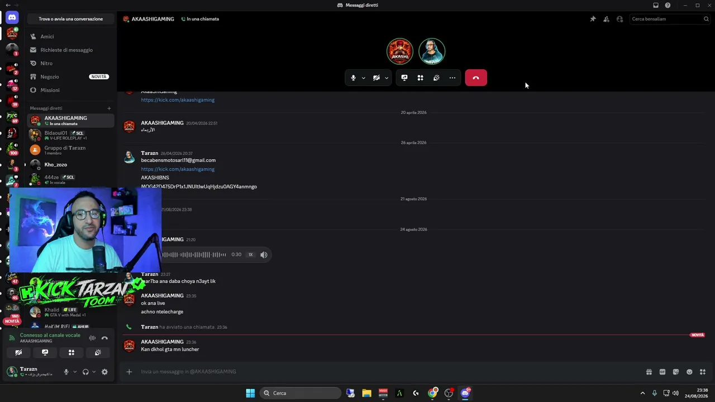Open the Missioni quests page
This screenshot has width=715, height=402.
[70, 90]
